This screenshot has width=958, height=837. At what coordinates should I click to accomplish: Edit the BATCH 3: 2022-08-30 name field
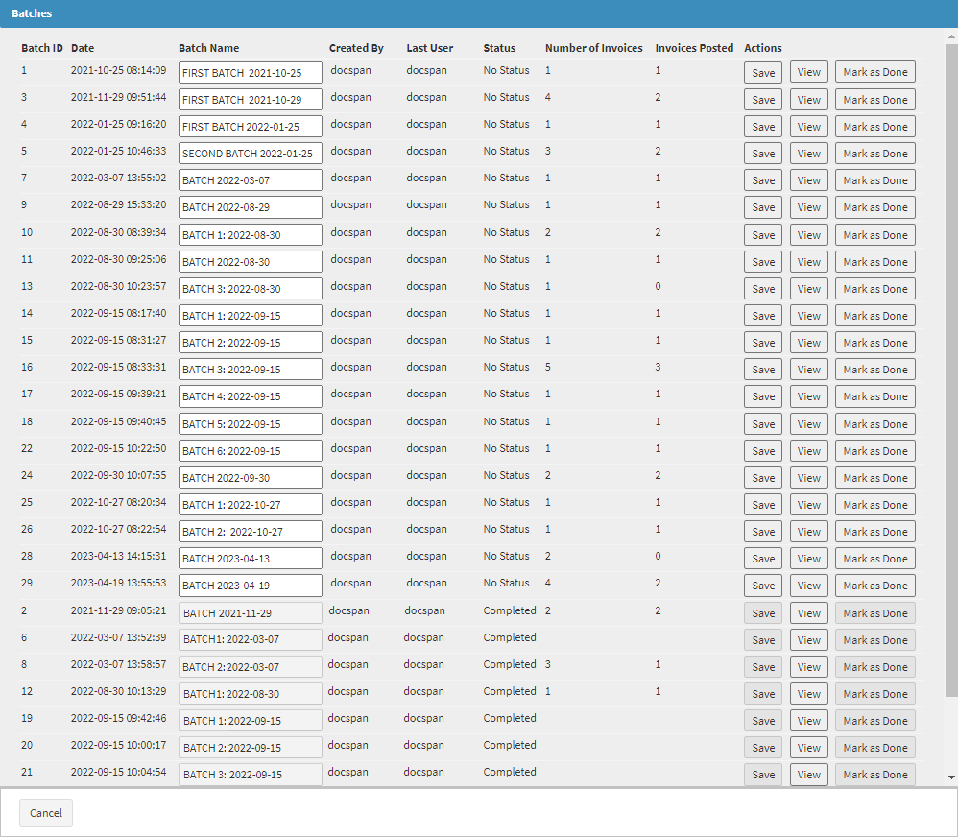click(x=250, y=288)
